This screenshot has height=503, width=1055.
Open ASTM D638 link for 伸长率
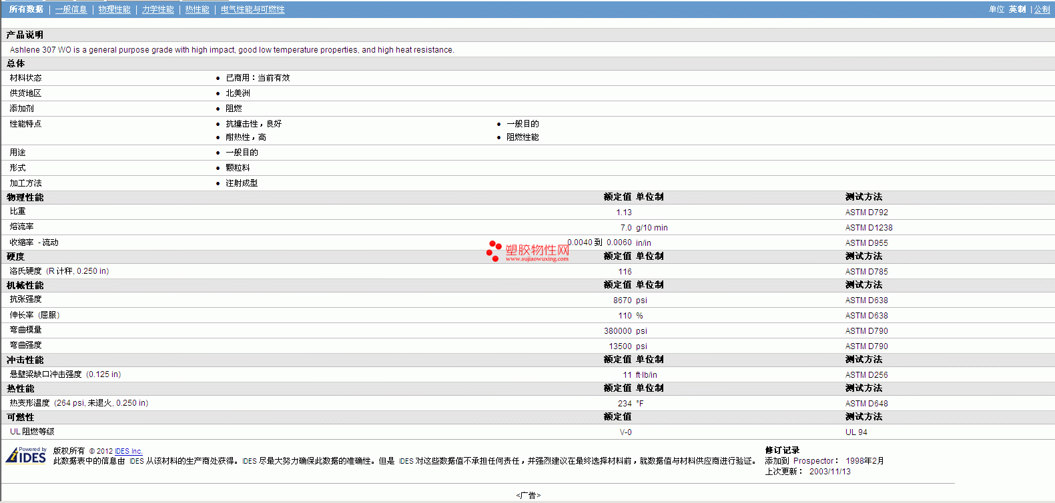[x=866, y=316]
